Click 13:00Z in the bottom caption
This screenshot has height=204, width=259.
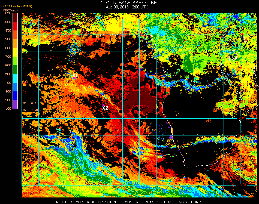164,202
